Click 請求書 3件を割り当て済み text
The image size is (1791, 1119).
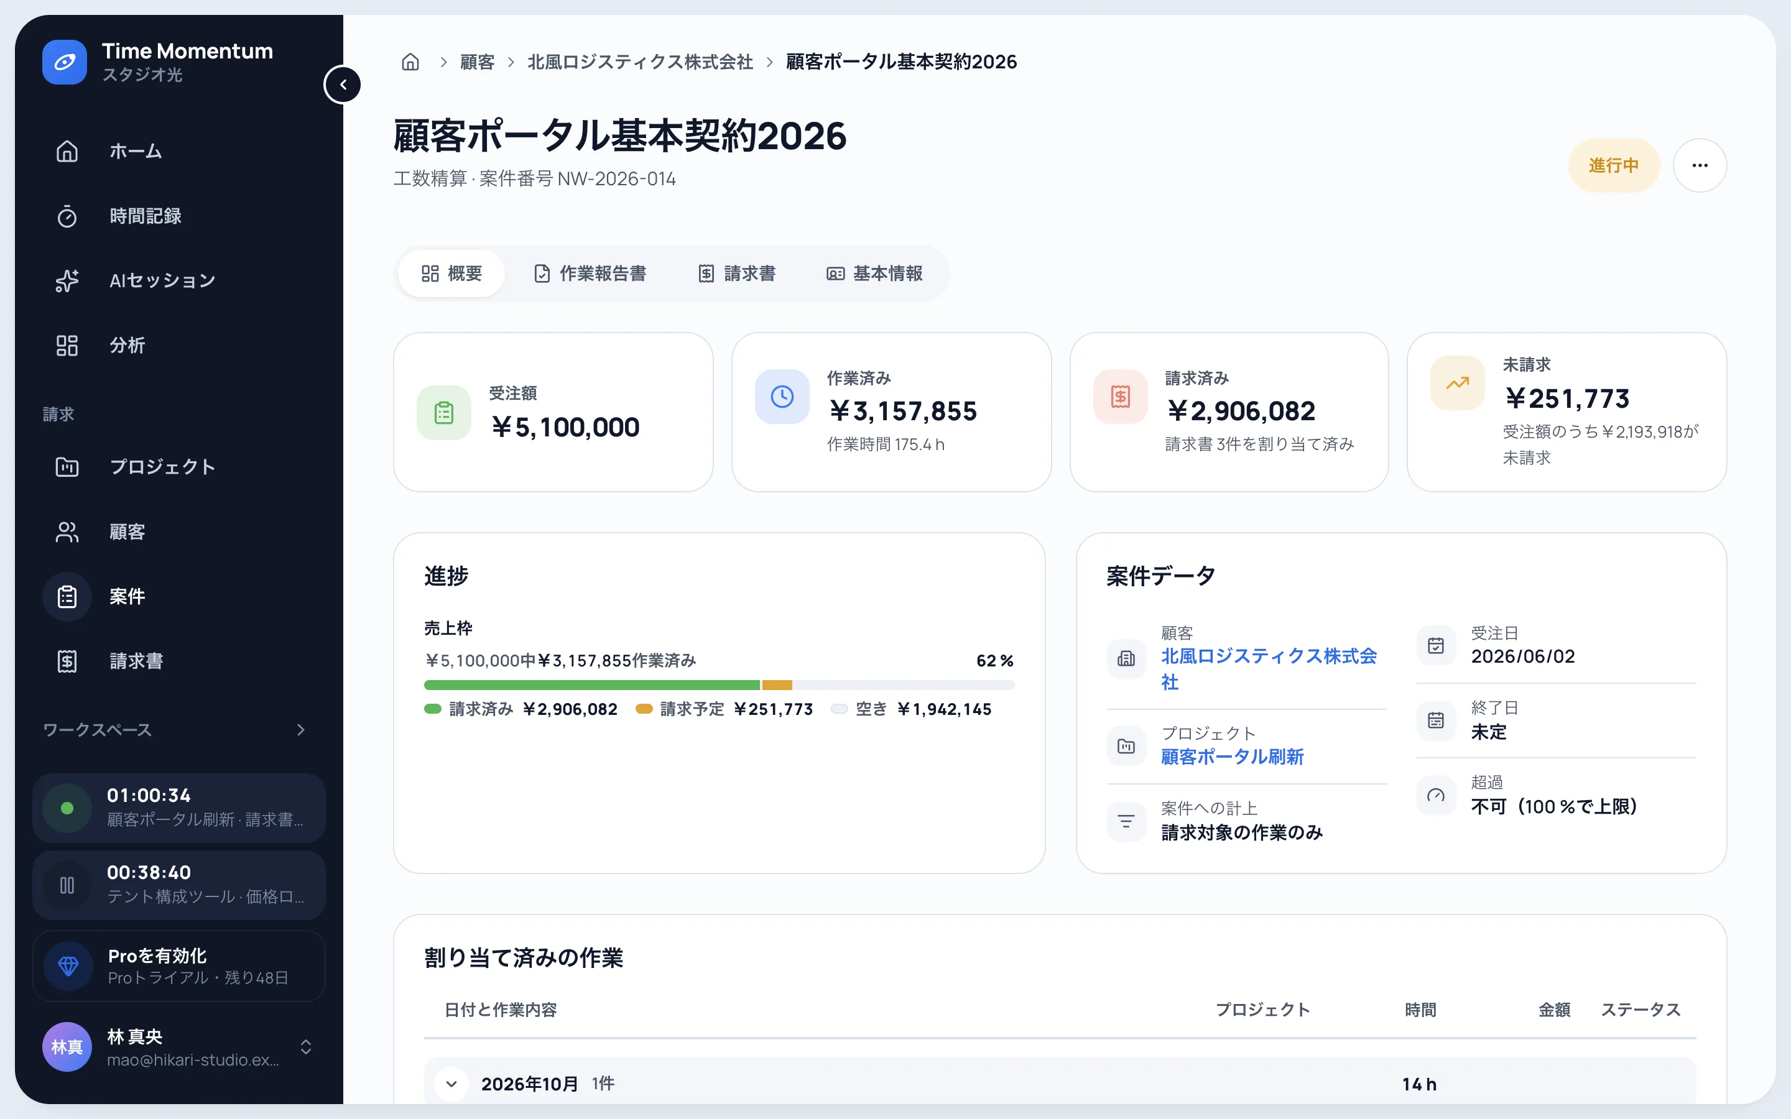1260,444
